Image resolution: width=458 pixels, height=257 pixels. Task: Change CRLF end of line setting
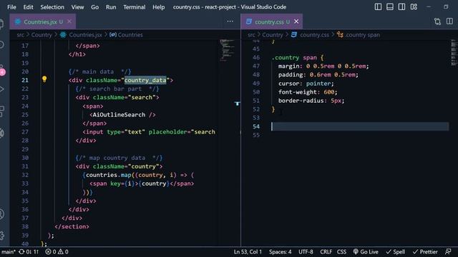(326, 252)
